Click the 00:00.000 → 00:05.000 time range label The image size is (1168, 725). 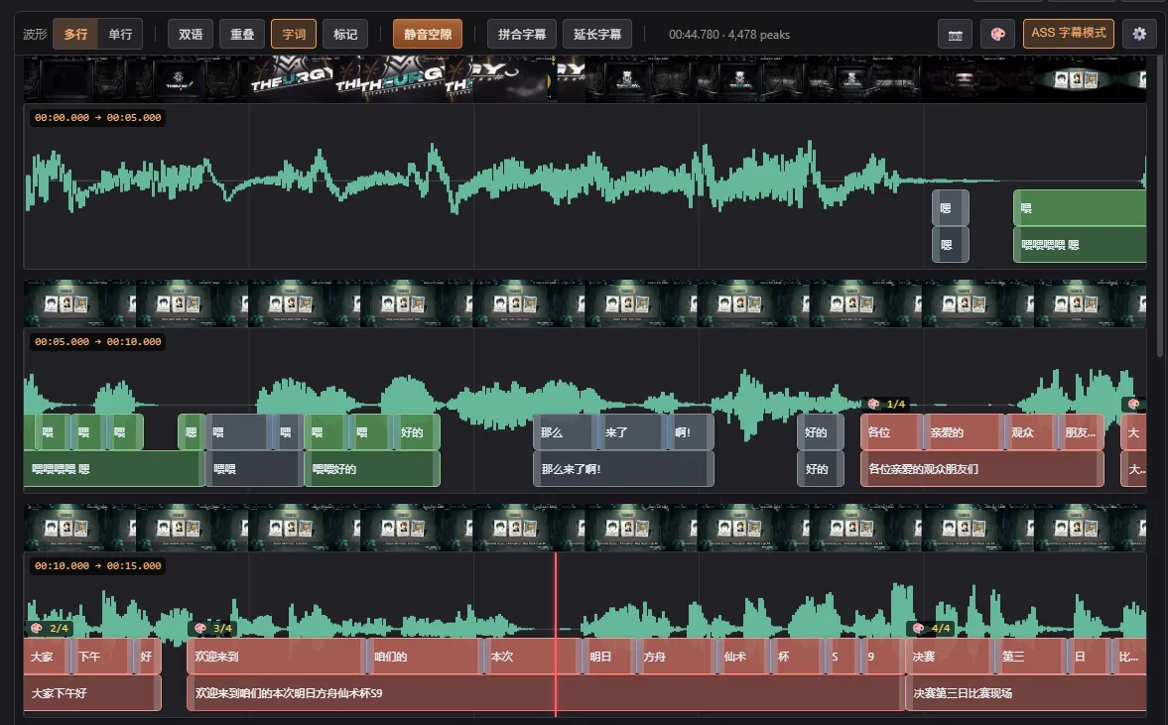[97, 118]
